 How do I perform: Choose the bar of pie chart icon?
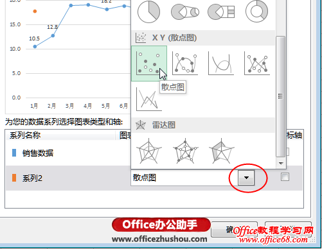pyautogui.click(x=221, y=12)
